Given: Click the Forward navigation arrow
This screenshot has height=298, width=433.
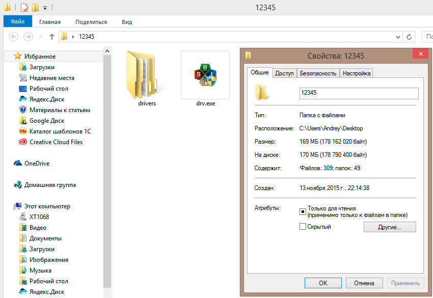Looking at the screenshot, I should point(28,37).
